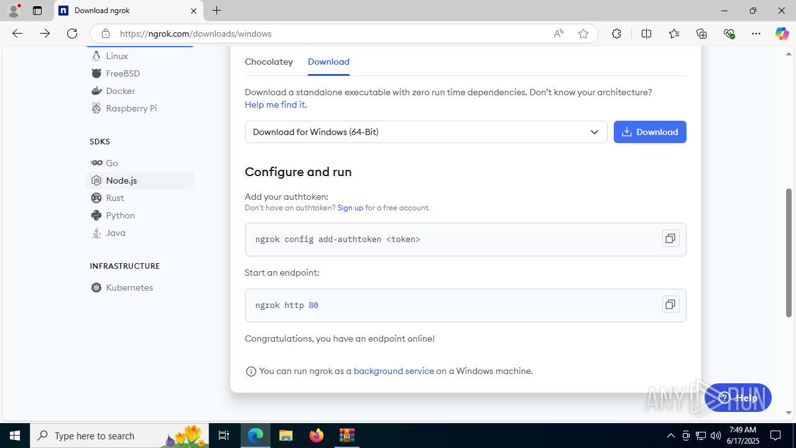796x448 pixels.
Task: Show hidden system tray icons
Action: coord(670,436)
